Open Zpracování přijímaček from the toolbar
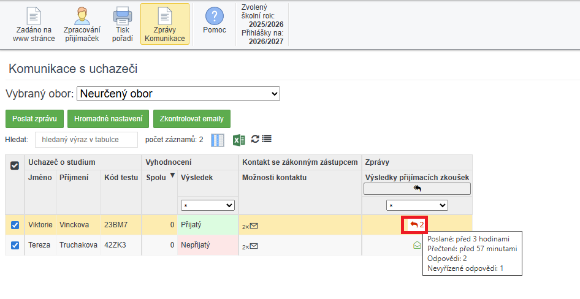The height and width of the screenshot is (299, 580). coord(82,24)
